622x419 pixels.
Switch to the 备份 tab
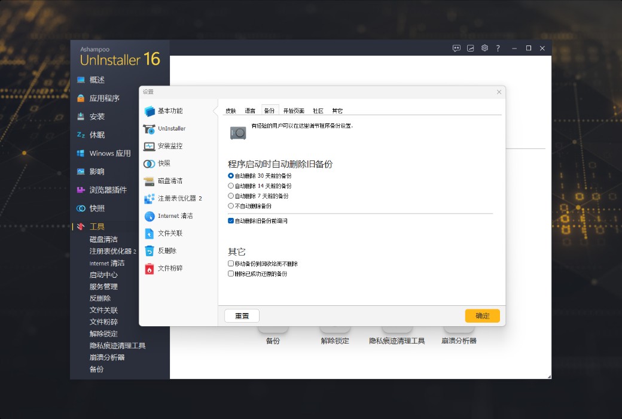click(269, 111)
